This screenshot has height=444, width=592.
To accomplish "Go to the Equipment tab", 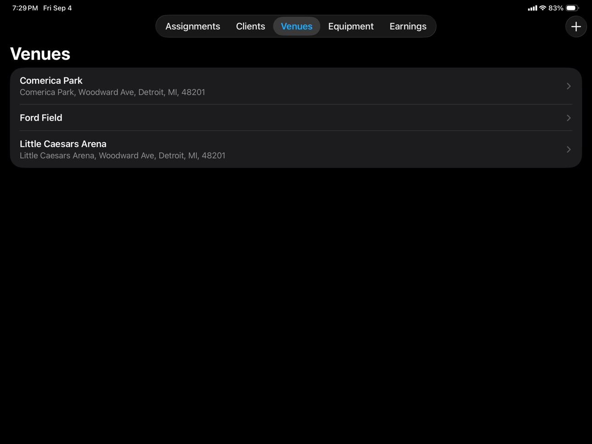I will pos(351,26).
